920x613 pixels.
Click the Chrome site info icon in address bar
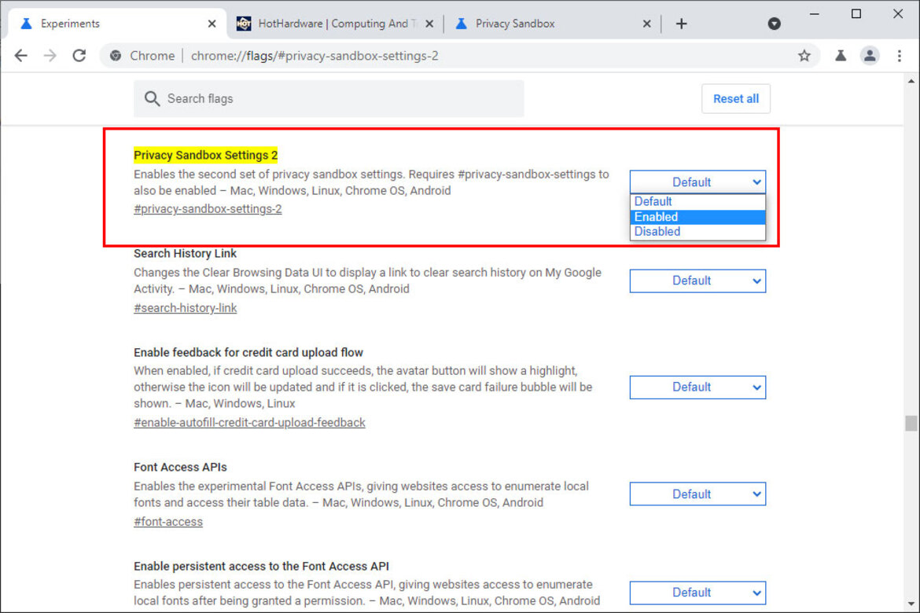(116, 56)
